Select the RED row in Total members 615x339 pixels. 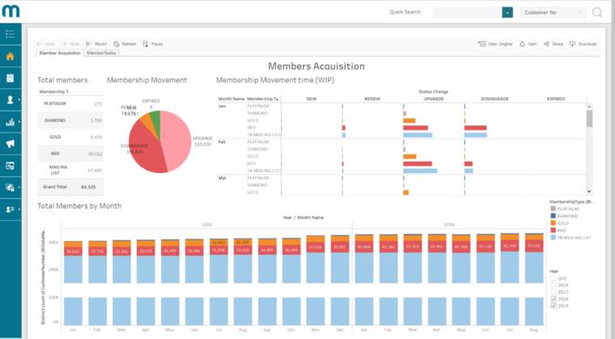tap(70, 154)
